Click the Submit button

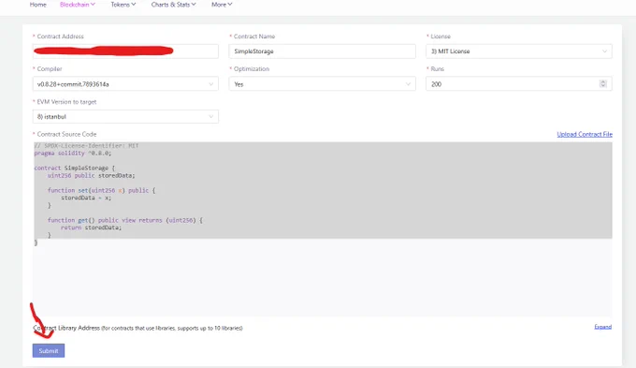49,350
